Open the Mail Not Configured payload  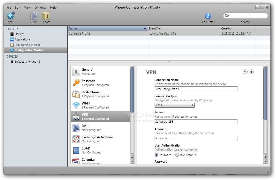point(100,128)
